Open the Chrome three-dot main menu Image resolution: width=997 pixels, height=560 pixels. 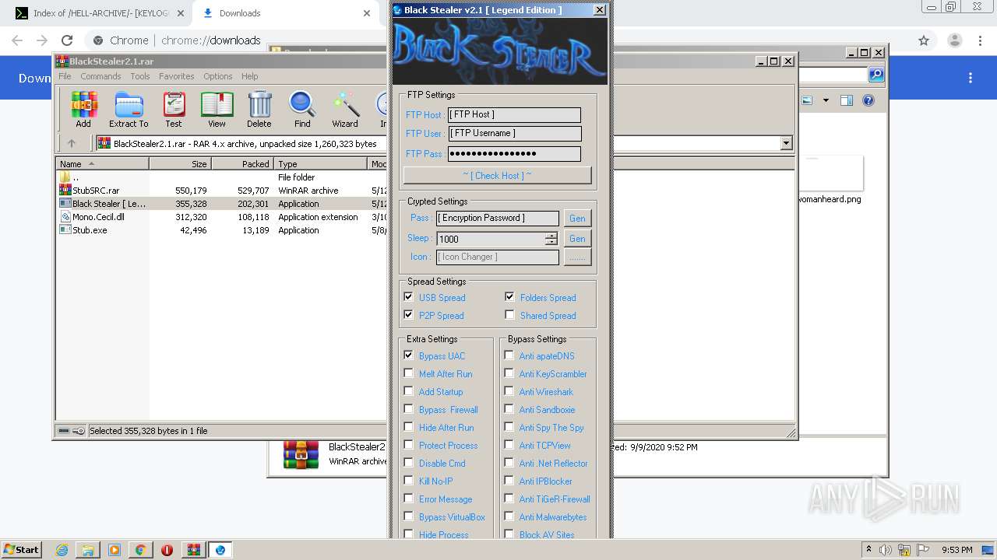[981, 40]
